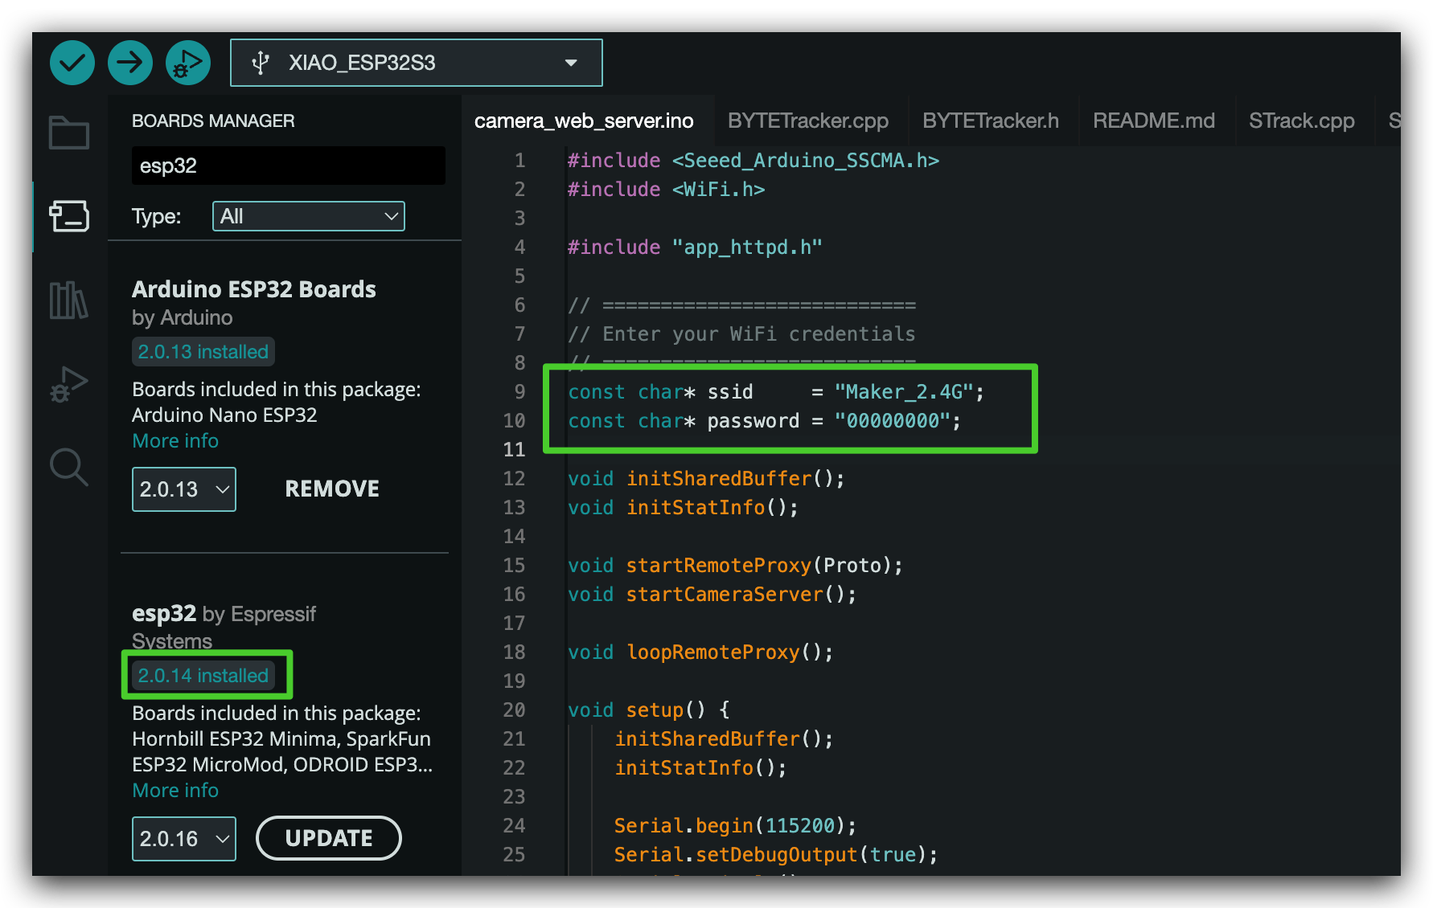Click 'startRemoteProxy(Proto);' on line 15
The height and width of the screenshot is (908, 1433).
[x=765, y=566]
